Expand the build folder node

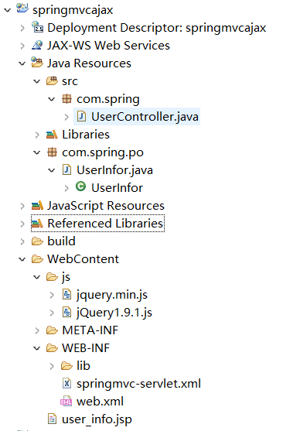pos(22,241)
